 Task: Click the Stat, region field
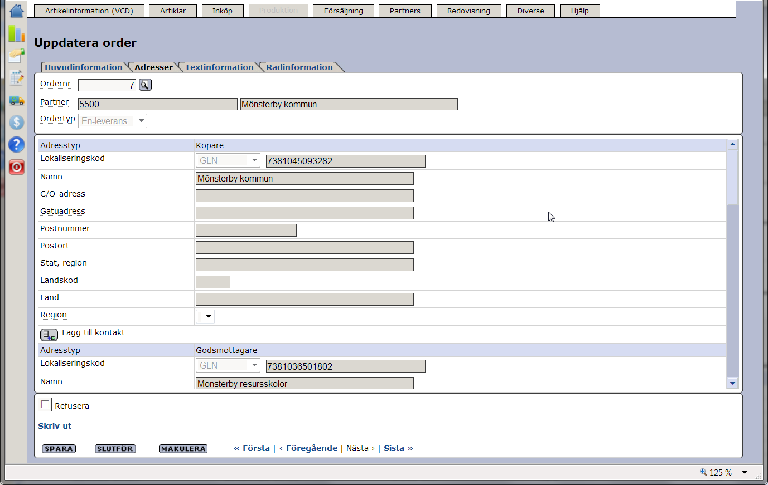pos(305,264)
